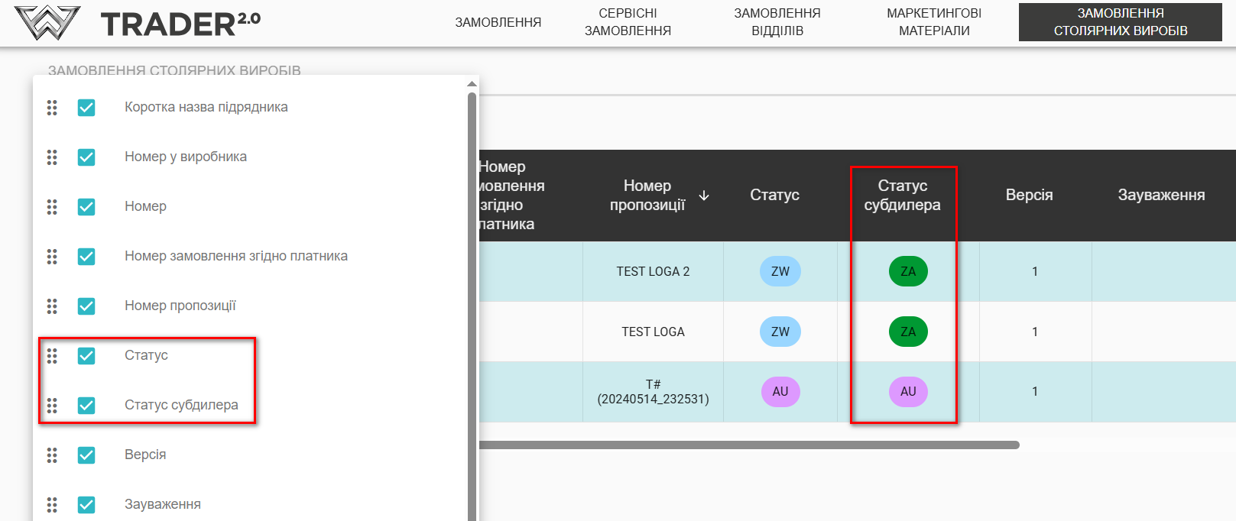Click the scroll-up arrow of column list
The image size is (1236, 521).
(x=472, y=84)
